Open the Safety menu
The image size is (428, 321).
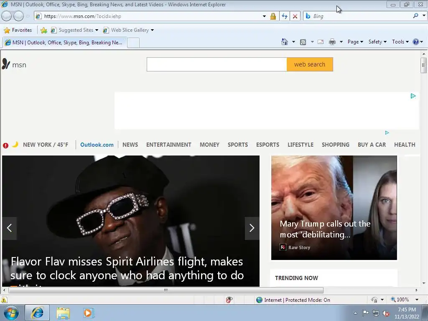tap(377, 42)
